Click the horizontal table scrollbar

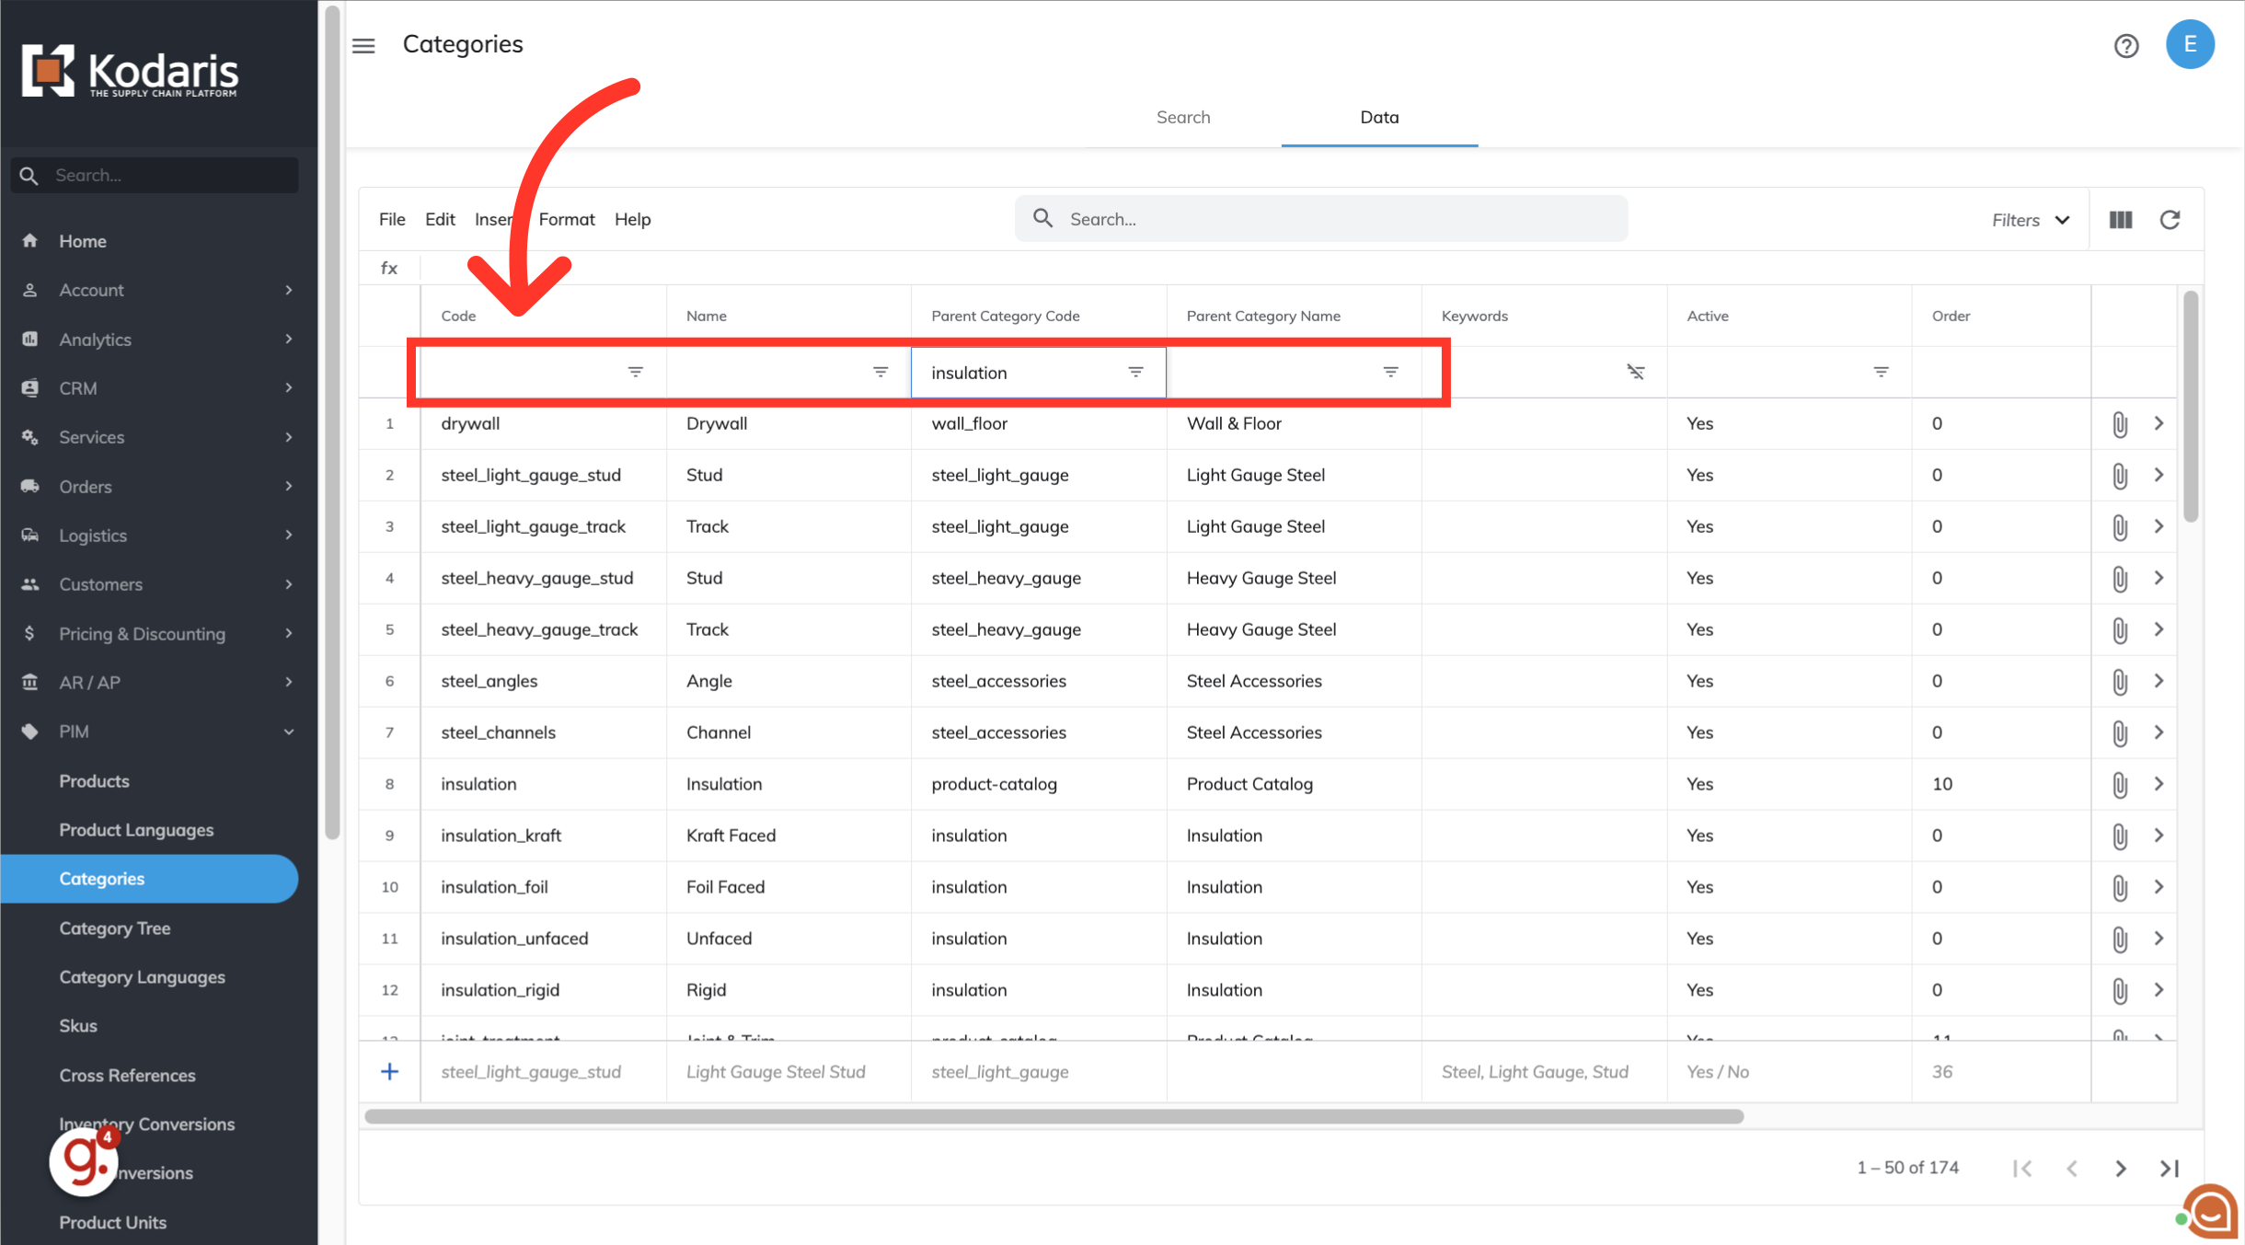(1053, 1116)
